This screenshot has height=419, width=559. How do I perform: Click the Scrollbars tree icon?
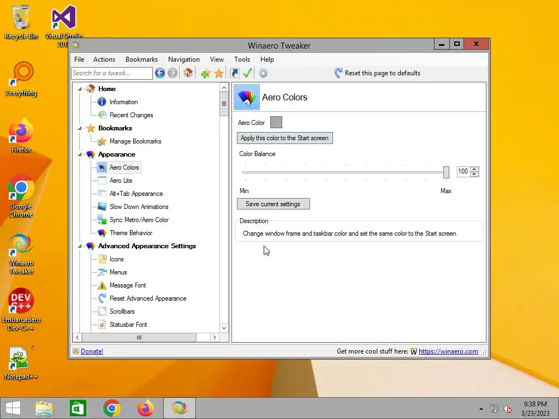[x=102, y=312]
